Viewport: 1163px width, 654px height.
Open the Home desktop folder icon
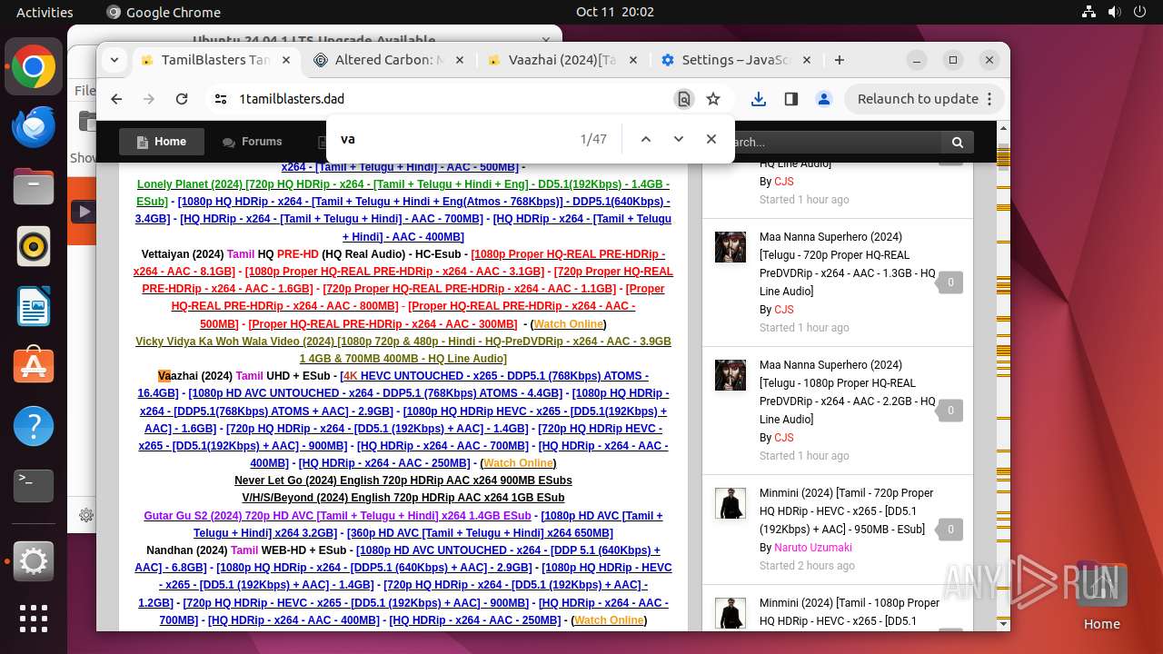click(x=1101, y=595)
